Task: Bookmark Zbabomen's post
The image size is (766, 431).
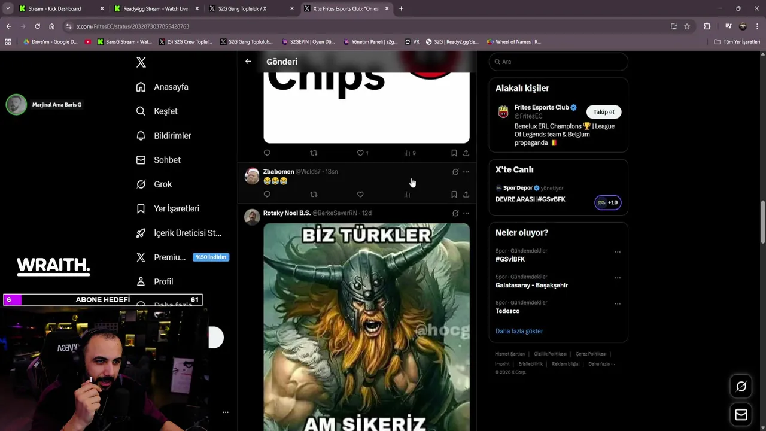Action: [x=454, y=195]
